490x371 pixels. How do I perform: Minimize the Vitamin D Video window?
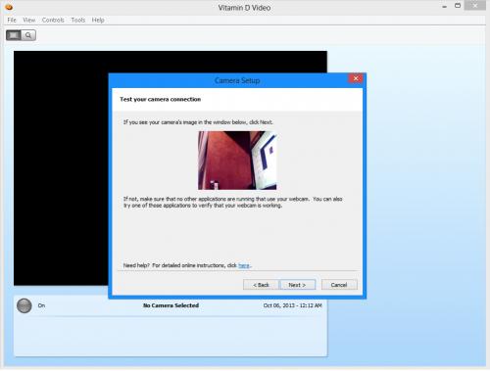444,6
